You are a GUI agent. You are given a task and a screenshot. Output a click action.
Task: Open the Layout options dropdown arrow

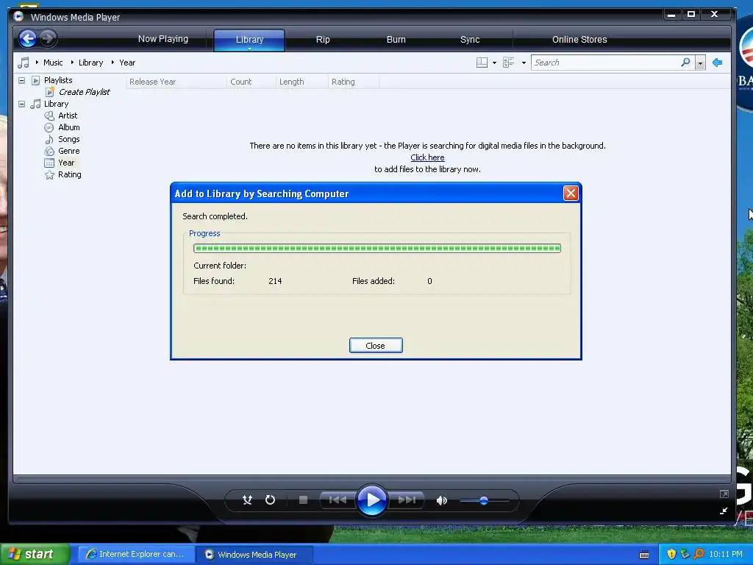point(494,63)
